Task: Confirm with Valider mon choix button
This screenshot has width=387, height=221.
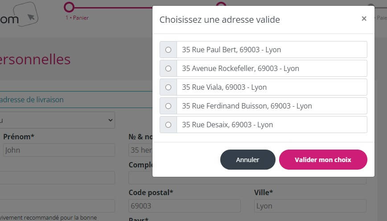Action: tap(323, 159)
